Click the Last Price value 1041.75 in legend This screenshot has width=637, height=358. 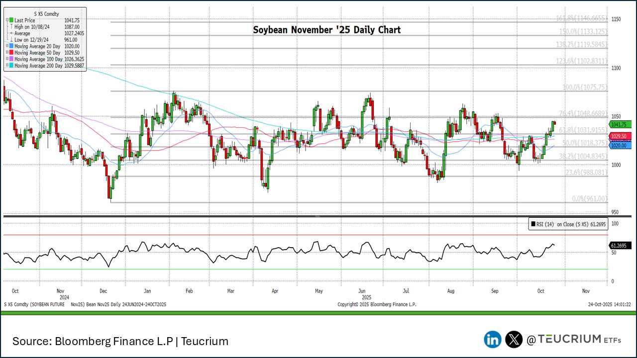[72, 20]
